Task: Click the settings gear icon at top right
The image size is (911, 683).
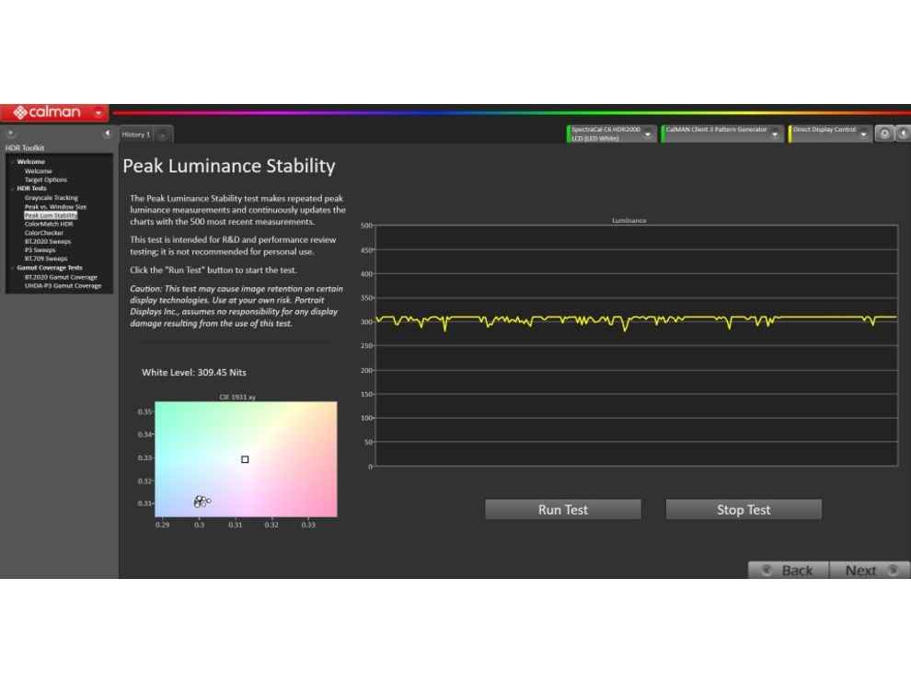Action: coord(884,133)
